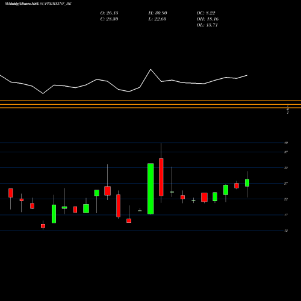301x301 pixels.
Task: Click the close price value C: 28.30
Action: pyautogui.click(x=109, y=19)
